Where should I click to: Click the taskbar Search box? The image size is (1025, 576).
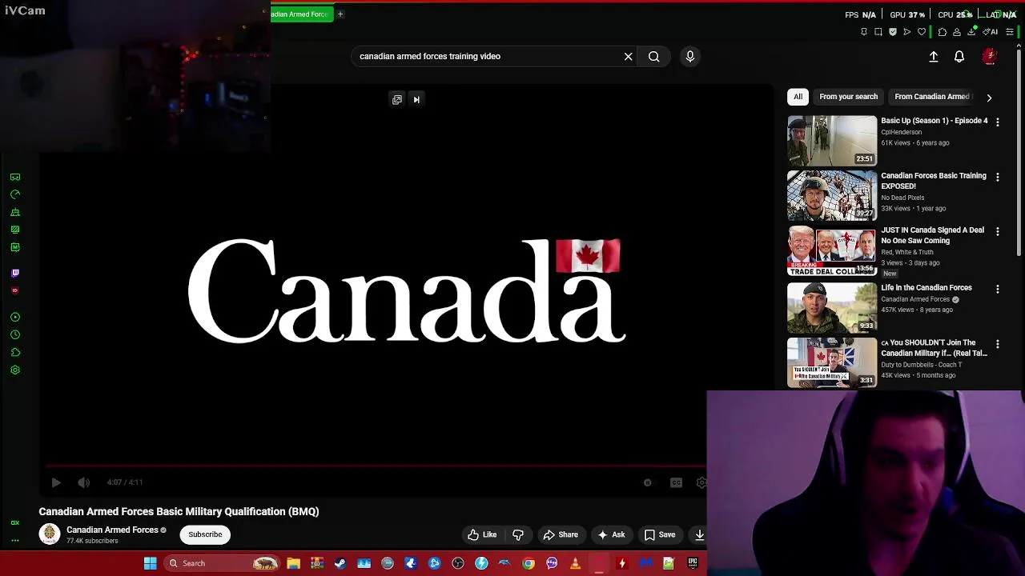pyautogui.click(x=223, y=563)
